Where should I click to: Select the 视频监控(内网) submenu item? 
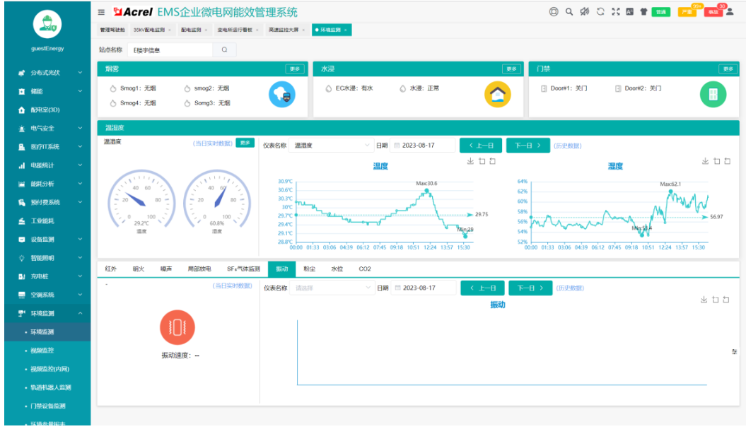pyautogui.click(x=47, y=369)
